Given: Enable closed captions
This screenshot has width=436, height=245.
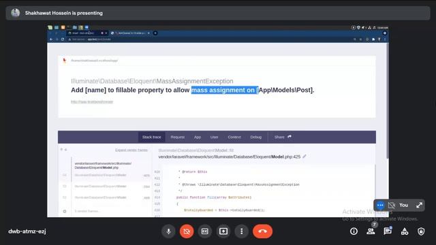Looking at the screenshot, I should click(205, 231).
